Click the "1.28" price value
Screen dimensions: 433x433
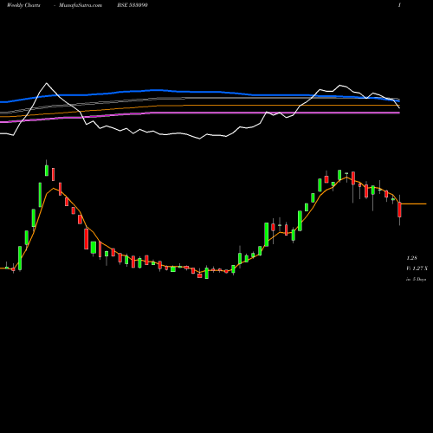[x=411, y=258]
